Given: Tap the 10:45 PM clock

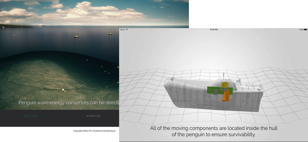Looking at the screenshot, I should coord(214,29).
